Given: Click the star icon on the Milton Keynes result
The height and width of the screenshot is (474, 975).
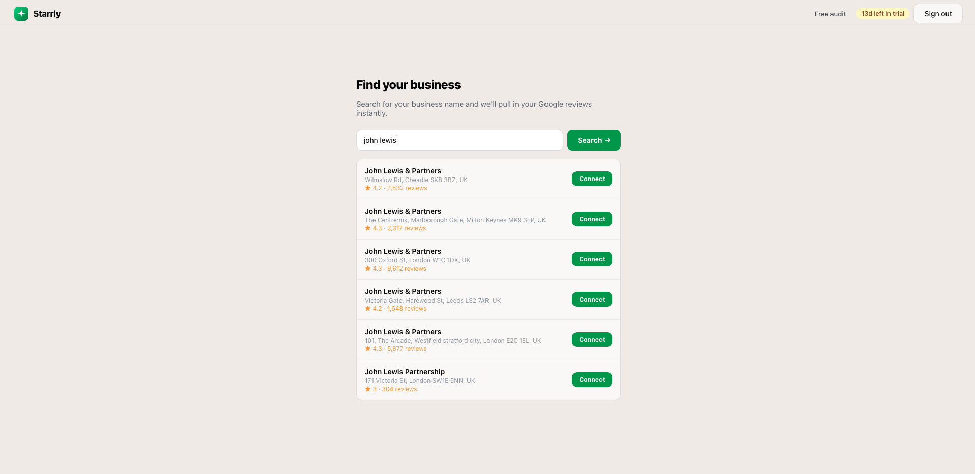Looking at the screenshot, I should [x=368, y=228].
